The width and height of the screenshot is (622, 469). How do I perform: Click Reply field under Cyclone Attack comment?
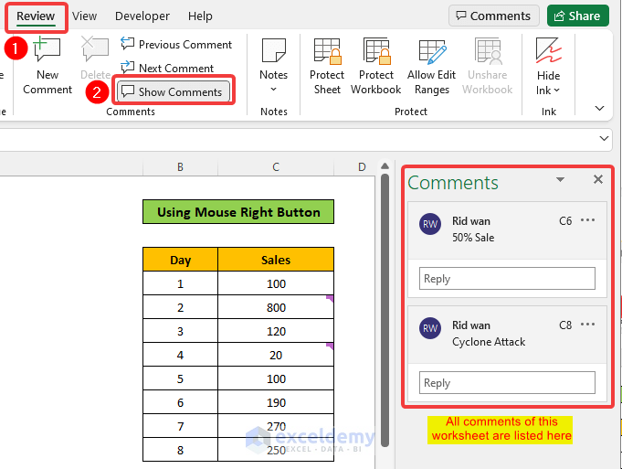pos(507,382)
